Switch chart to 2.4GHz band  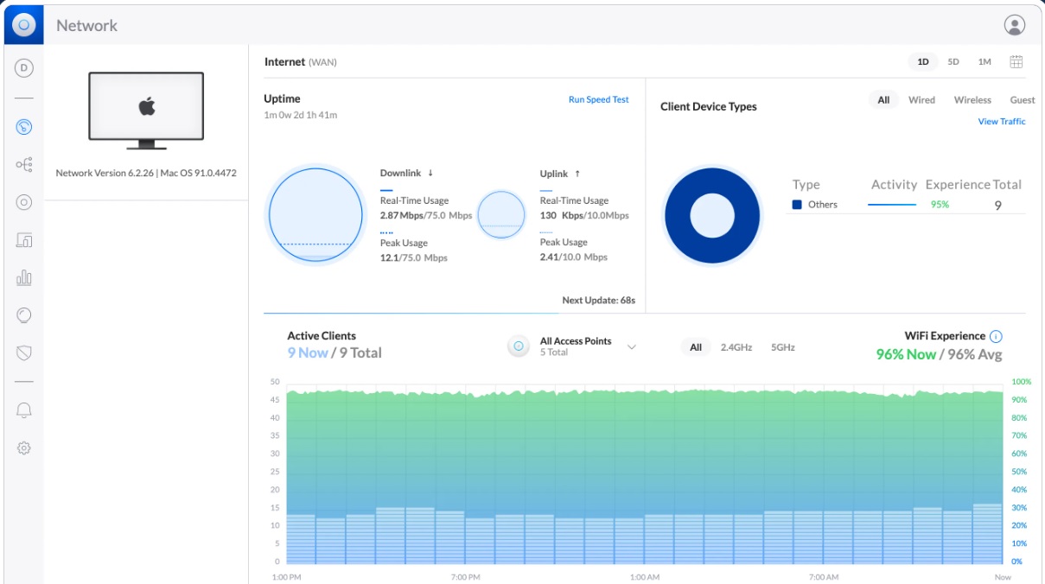(736, 347)
